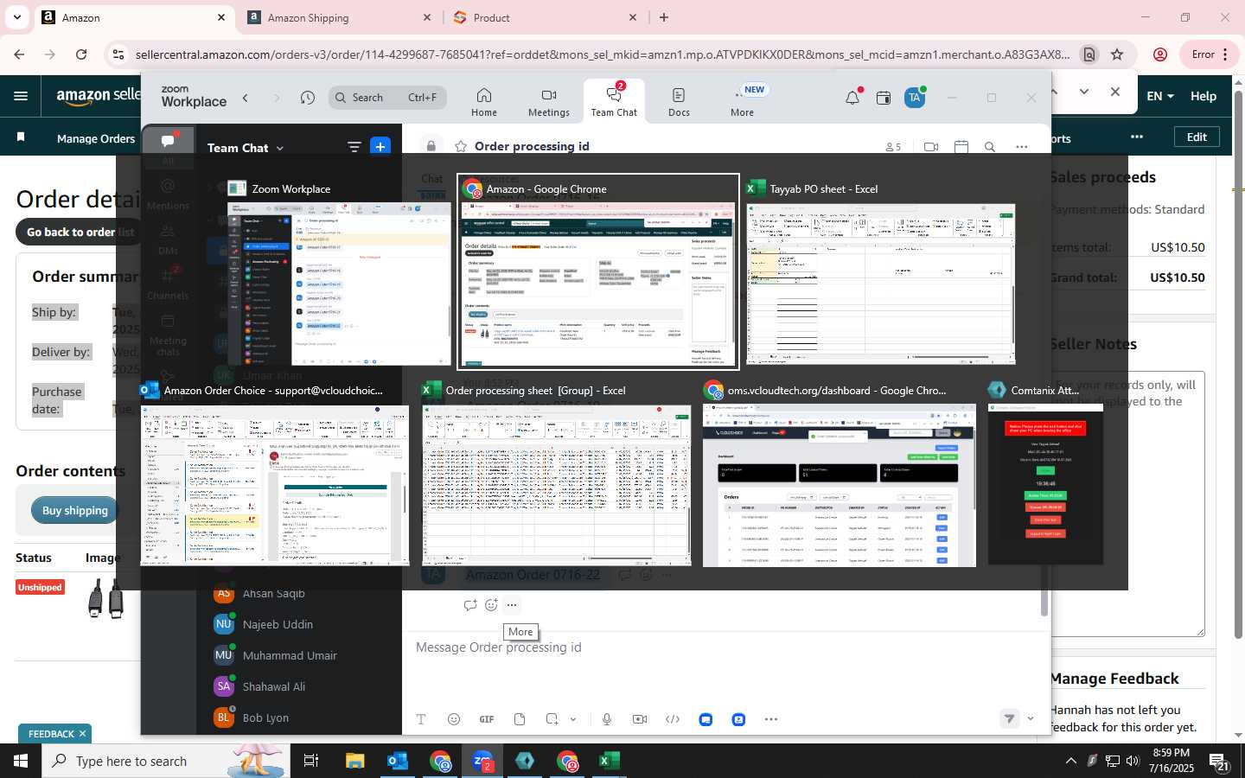Open Zoom calendar icon in header
This screenshot has width=1245, height=778.
883,98
